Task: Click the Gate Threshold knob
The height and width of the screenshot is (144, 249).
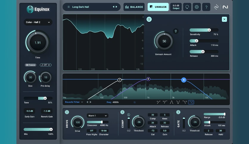Action: (195, 122)
